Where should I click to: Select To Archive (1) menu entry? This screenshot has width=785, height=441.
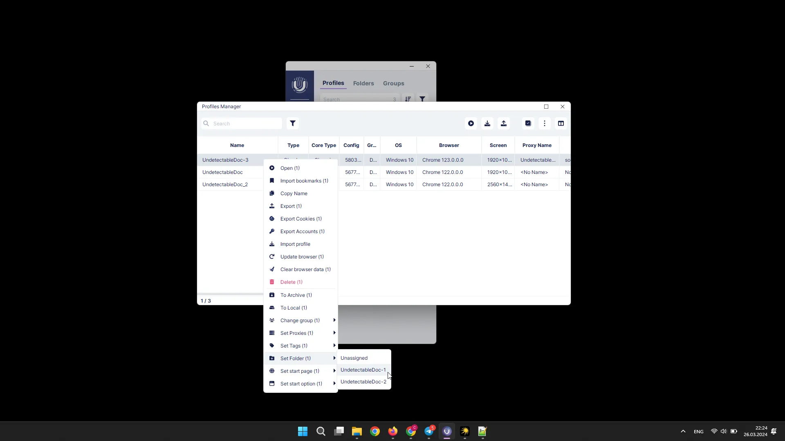click(x=301, y=295)
